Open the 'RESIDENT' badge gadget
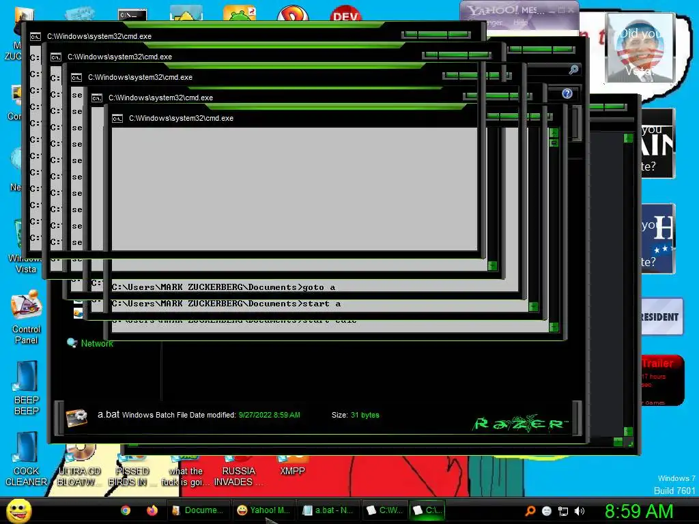 tap(661, 317)
